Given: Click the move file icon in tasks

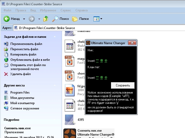Looking at the screenshot, I should [6, 49].
